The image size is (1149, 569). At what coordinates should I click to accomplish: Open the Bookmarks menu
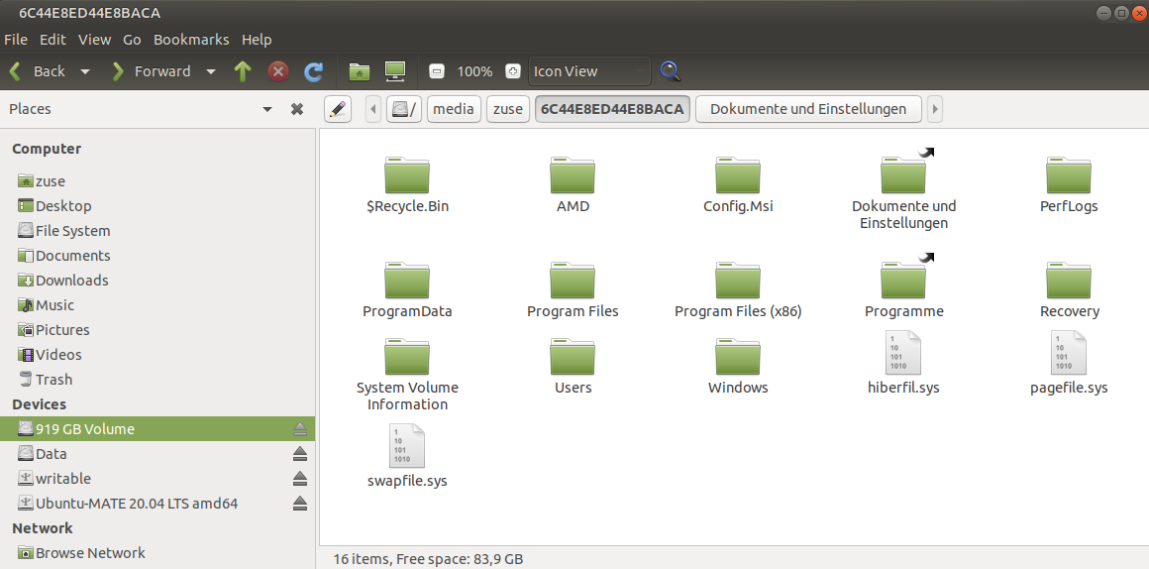pos(191,40)
